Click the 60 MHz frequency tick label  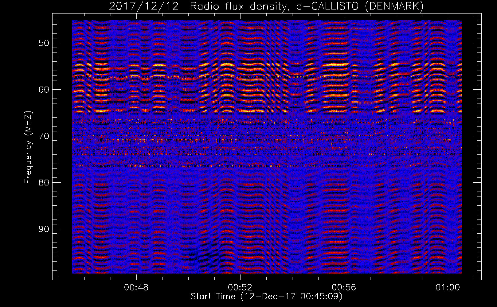44,90
